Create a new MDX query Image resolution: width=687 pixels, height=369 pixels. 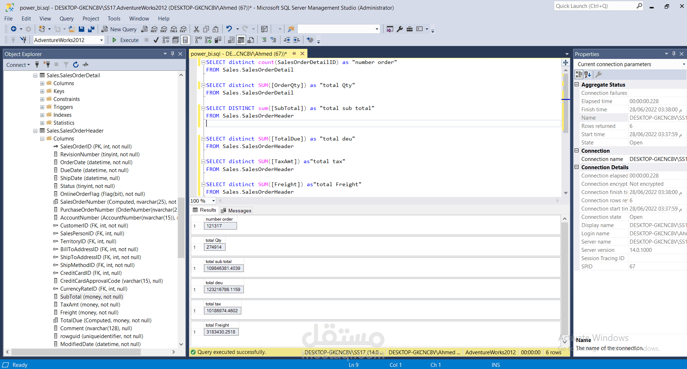pyautogui.click(x=154, y=29)
